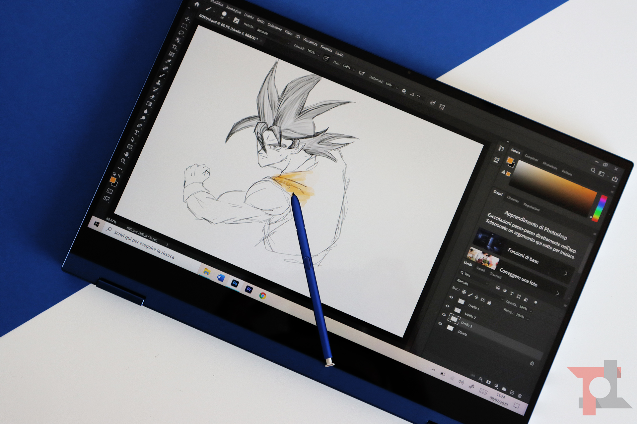Switch to the Canali tab

point(481,269)
